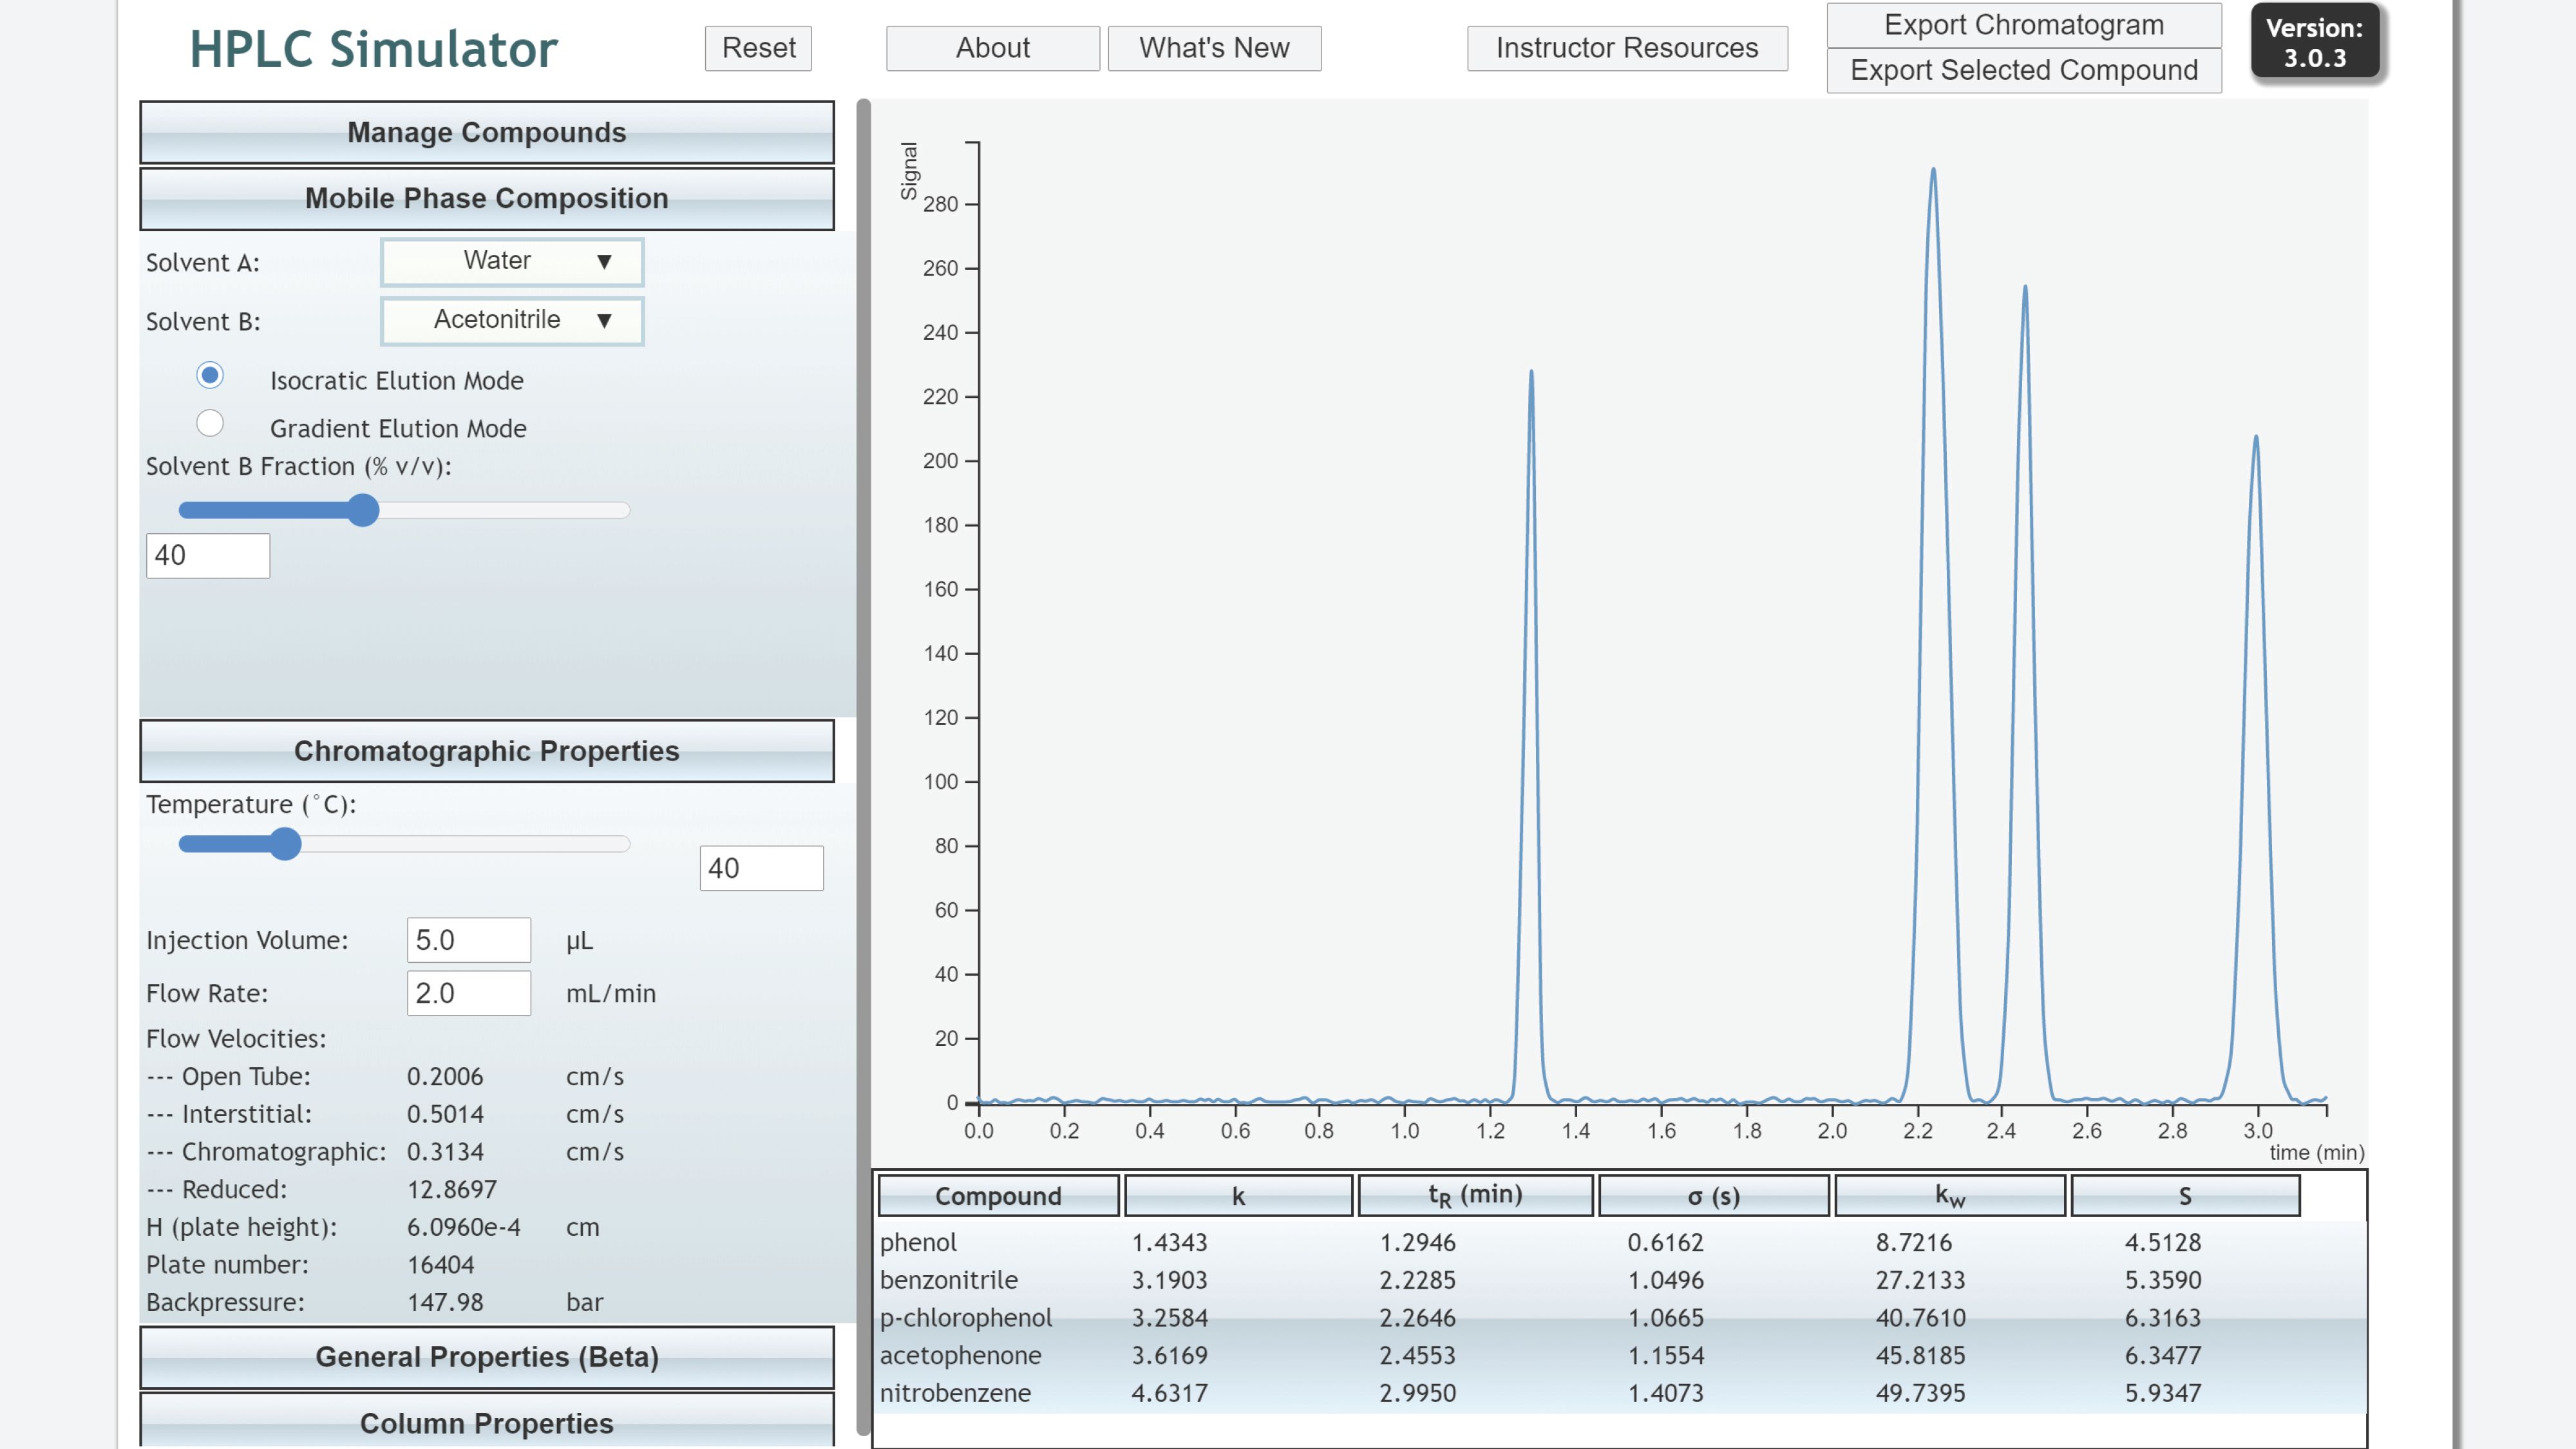
Task: Click the Mobile Phase Composition header
Action: click(487, 198)
